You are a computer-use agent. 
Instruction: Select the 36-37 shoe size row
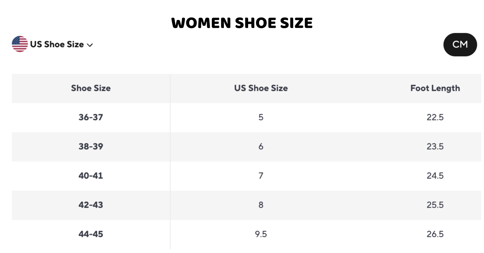click(x=91, y=117)
